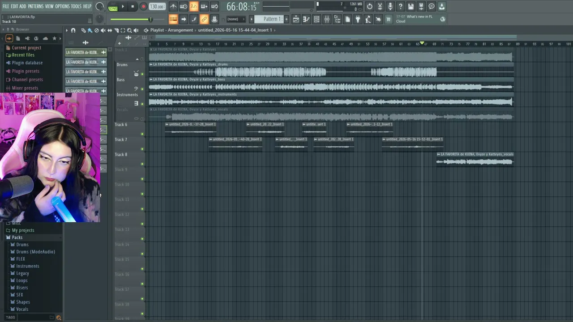
Task: Open the plugin picker plug icon
Action: [358, 19]
